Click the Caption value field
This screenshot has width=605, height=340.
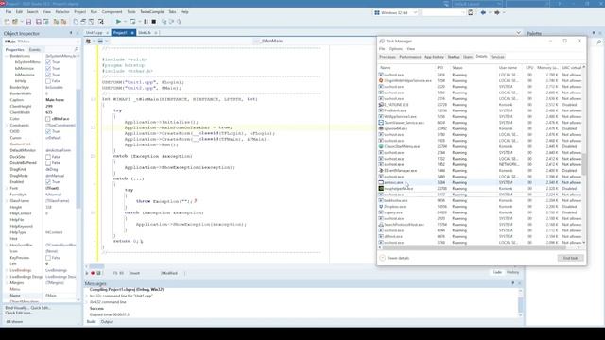click(60, 100)
